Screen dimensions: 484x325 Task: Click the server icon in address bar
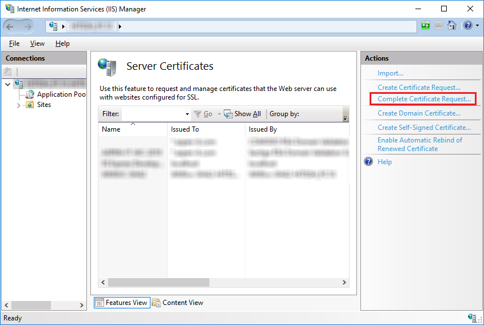click(53, 26)
